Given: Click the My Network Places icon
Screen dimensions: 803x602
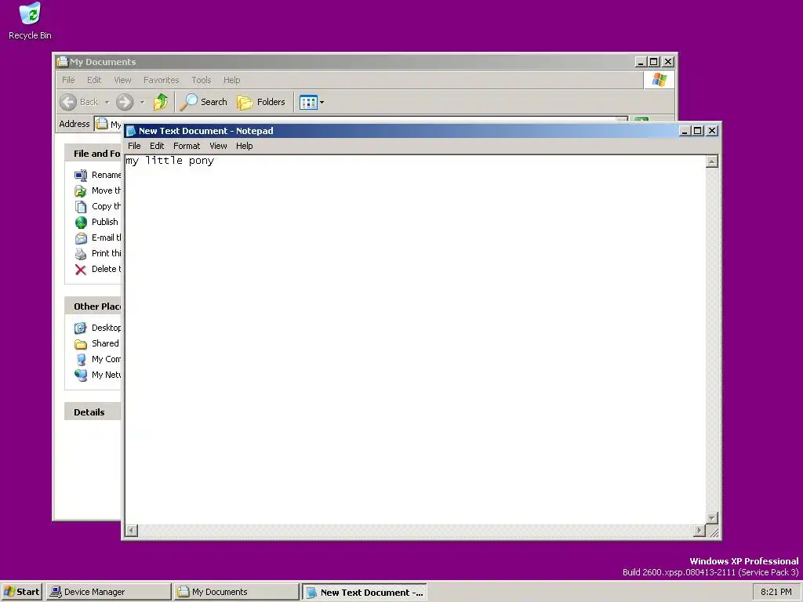Looking at the screenshot, I should 81,375.
